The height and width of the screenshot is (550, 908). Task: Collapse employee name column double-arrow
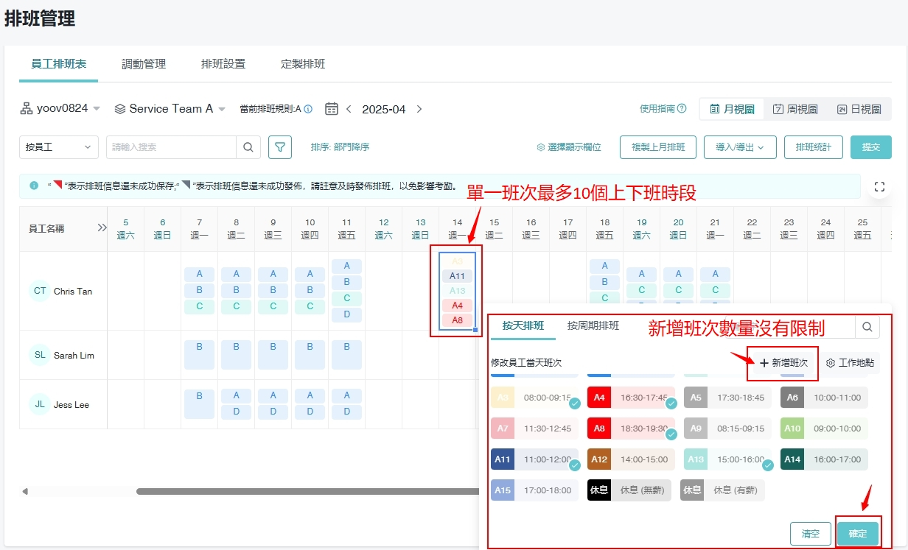click(102, 228)
